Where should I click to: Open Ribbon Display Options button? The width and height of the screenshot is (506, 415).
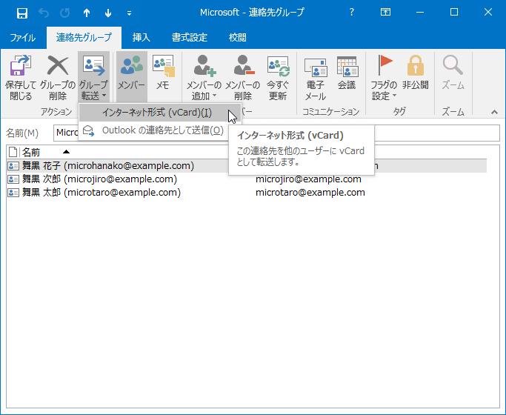click(385, 13)
